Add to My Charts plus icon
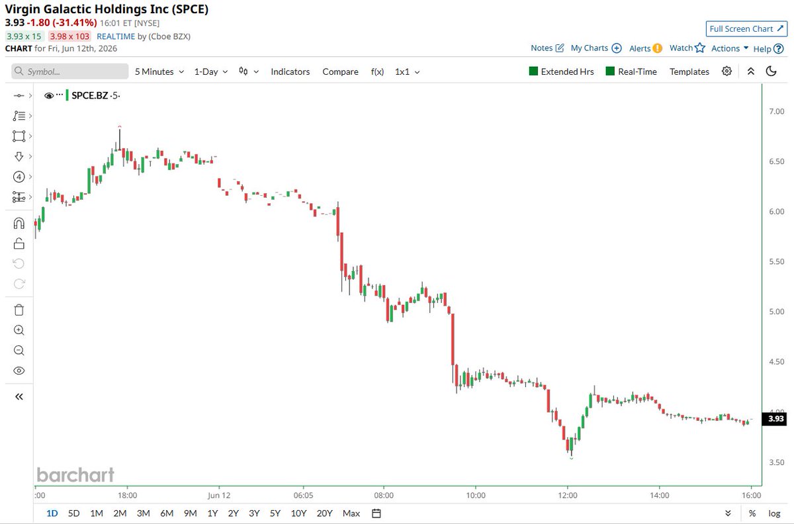Viewport: 794px width, 524px height. click(x=617, y=48)
